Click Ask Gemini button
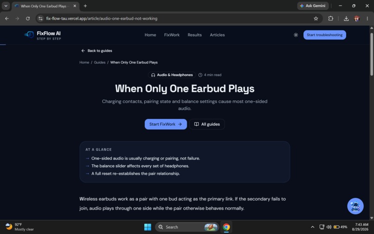374x234 pixels. point(313,6)
